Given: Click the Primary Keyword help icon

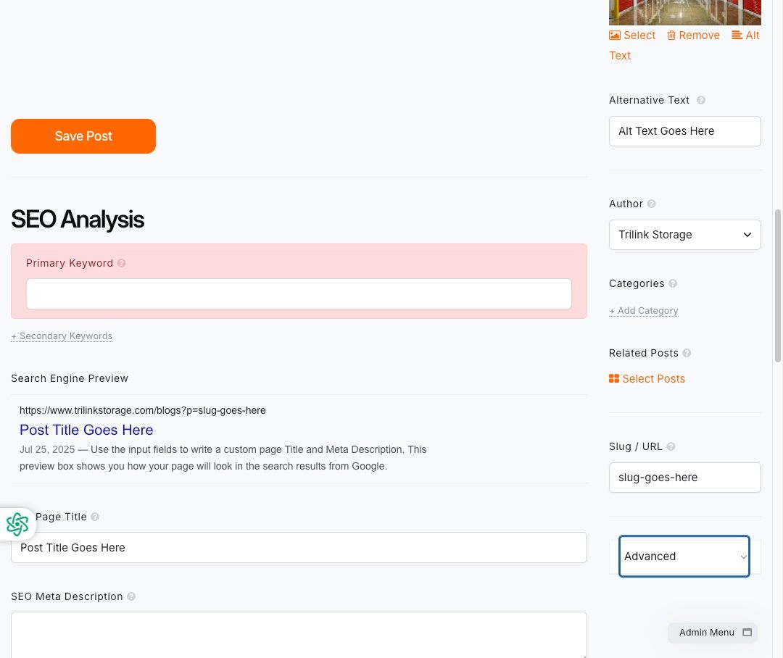Looking at the screenshot, I should [121, 263].
